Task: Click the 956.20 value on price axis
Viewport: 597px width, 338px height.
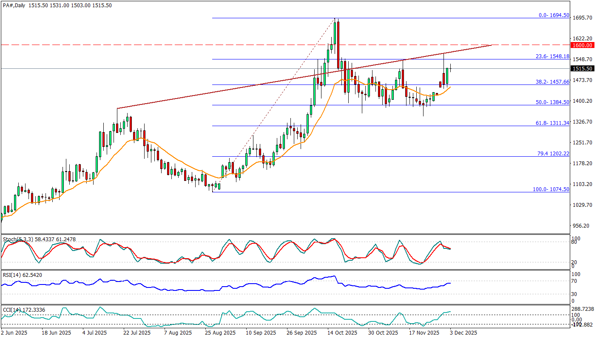Action: click(582, 226)
